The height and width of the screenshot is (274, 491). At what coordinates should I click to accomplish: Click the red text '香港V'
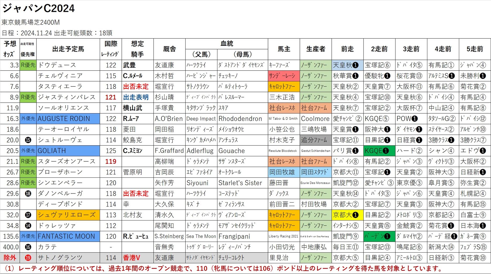tap(132, 258)
